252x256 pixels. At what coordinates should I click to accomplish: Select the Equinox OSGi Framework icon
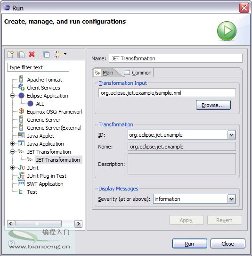(x=21, y=111)
